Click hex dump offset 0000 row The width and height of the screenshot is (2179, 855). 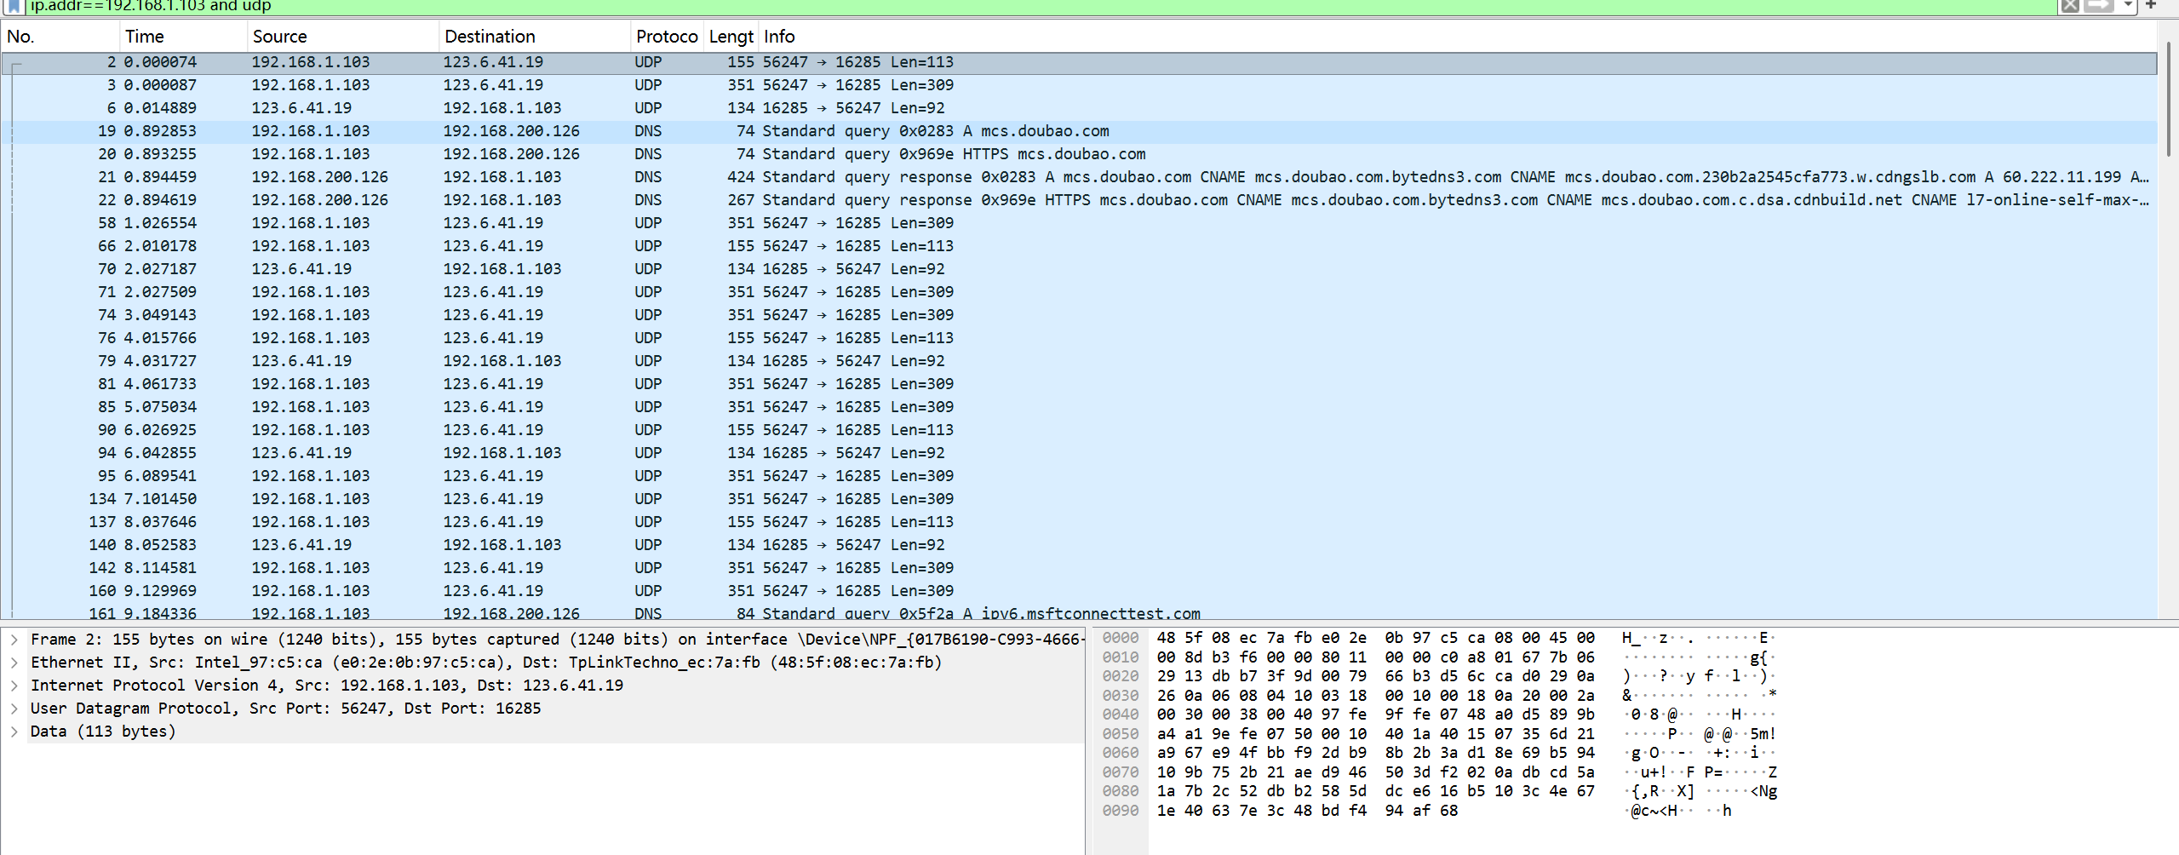[1439, 638]
